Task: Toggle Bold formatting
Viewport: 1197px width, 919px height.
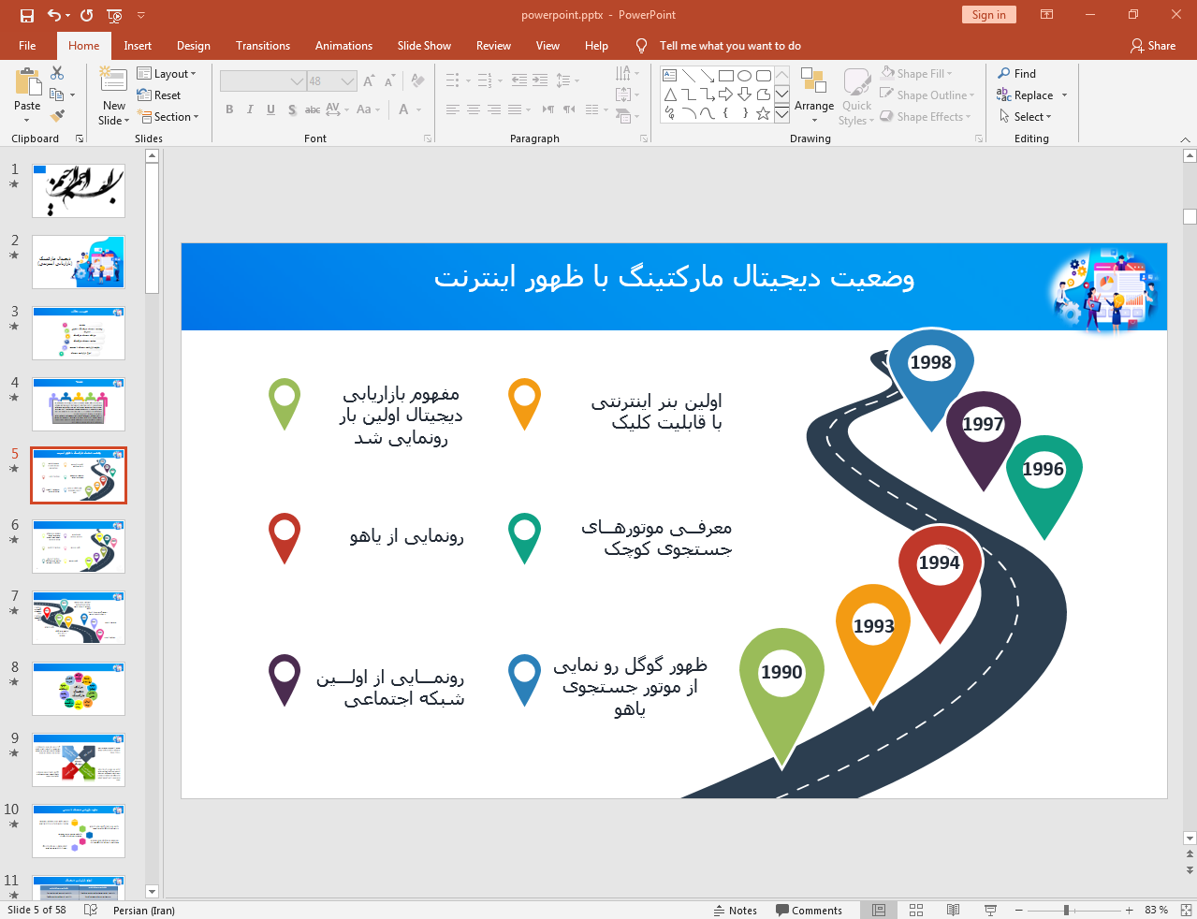Action: [x=229, y=109]
